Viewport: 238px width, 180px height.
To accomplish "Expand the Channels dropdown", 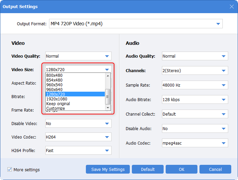I will 195,70.
